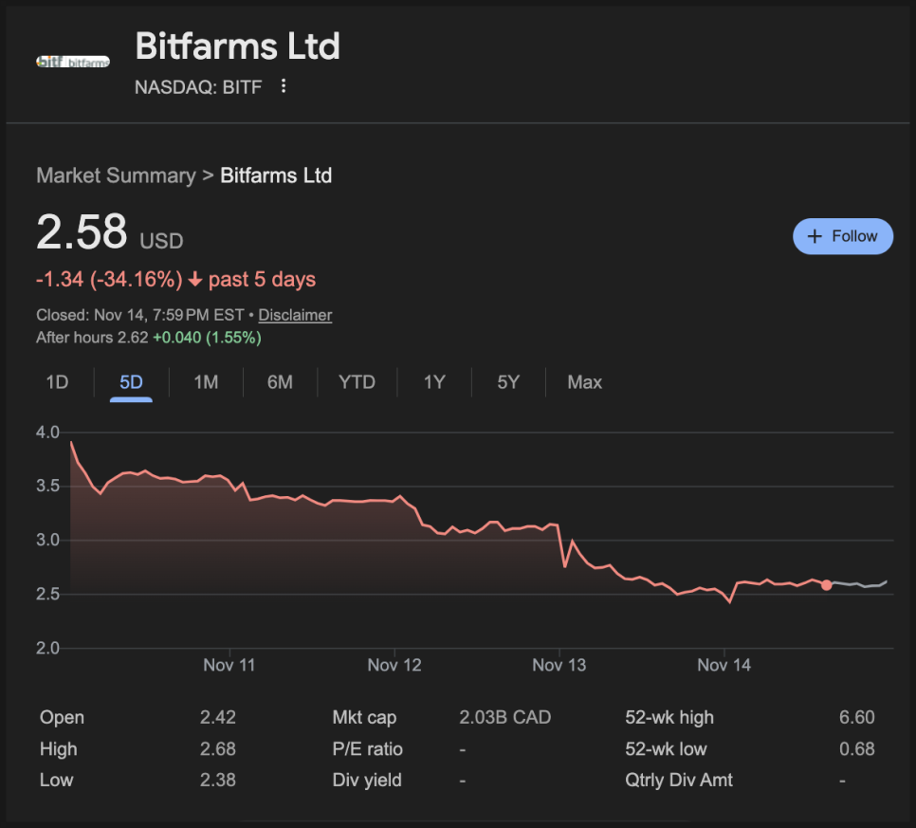
Task: Show the Max time range chart
Action: point(584,382)
